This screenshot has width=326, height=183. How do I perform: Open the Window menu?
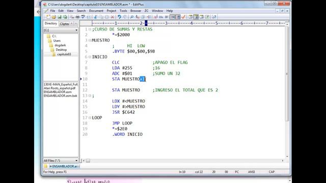pyautogui.click(x=157, y=11)
